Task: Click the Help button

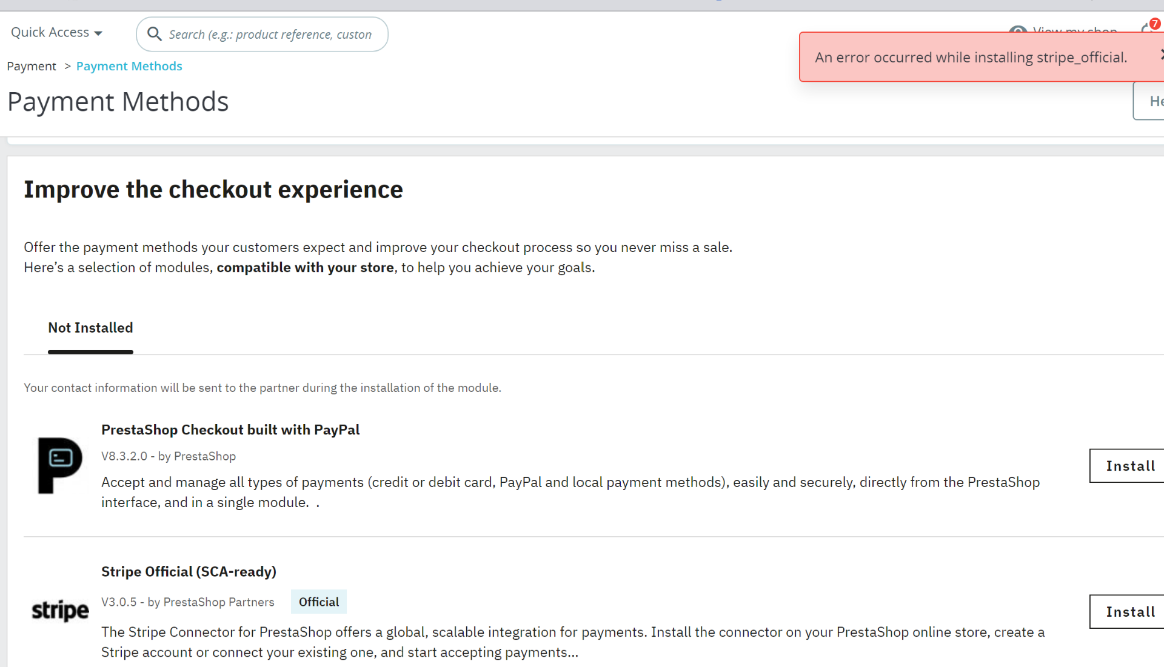Action: pyautogui.click(x=1151, y=101)
